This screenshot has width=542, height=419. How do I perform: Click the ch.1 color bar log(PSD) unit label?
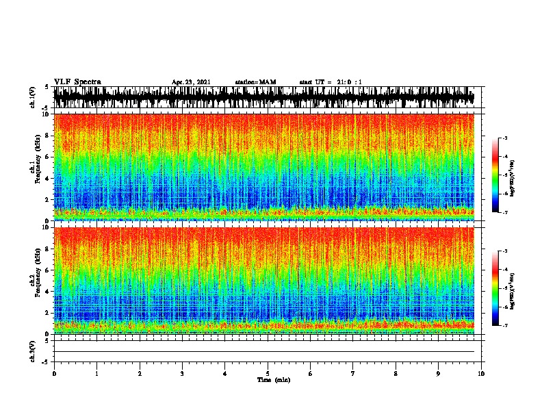[513, 179]
